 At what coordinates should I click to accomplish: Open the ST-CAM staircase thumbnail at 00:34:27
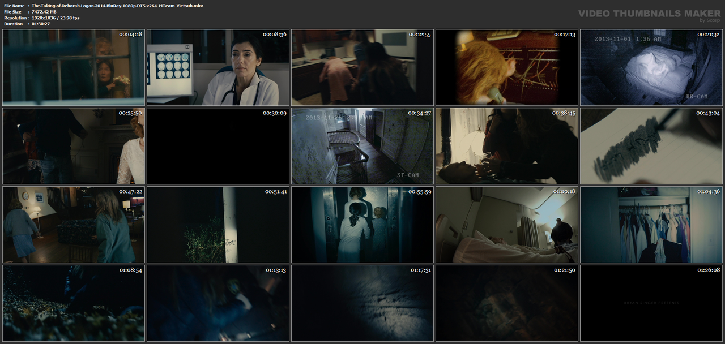(x=362, y=146)
